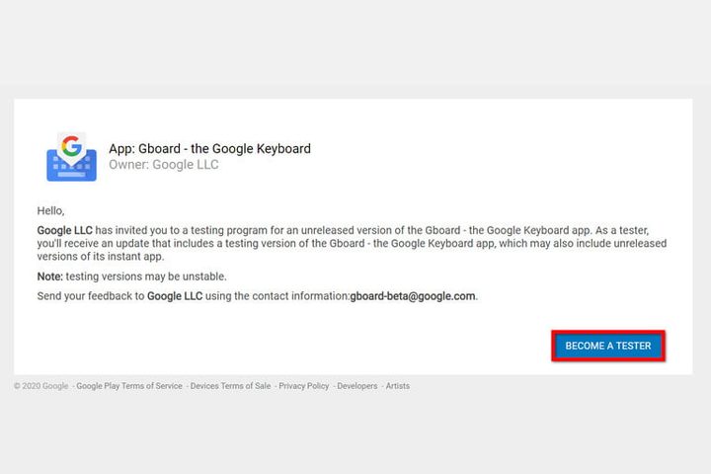This screenshot has width=711, height=474.
Task: Open the Developers footer link
Action: tap(356, 386)
